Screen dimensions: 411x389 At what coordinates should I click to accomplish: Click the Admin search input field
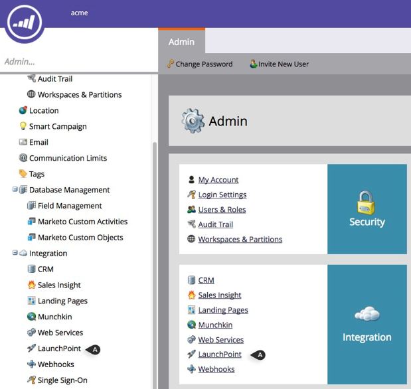pos(76,62)
